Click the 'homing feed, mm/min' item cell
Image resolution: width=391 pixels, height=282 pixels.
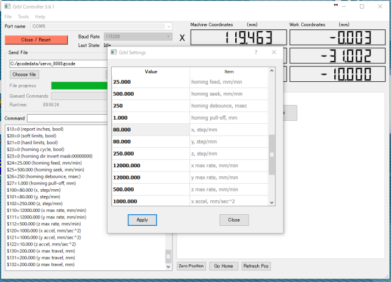[x=229, y=82]
